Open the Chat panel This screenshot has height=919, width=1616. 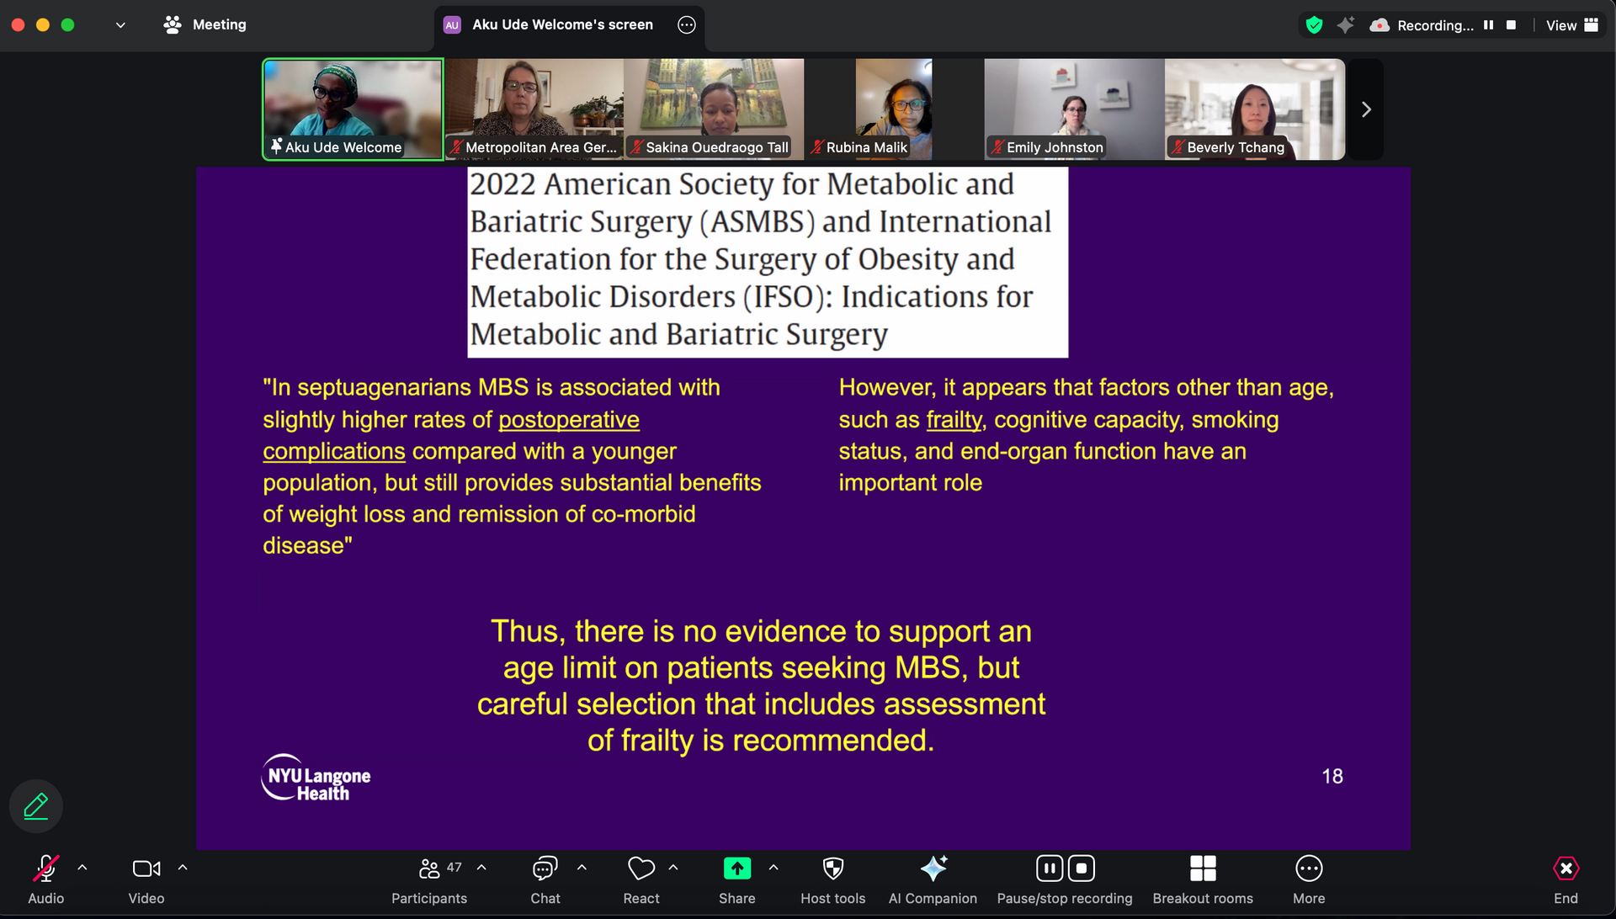pyautogui.click(x=545, y=879)
